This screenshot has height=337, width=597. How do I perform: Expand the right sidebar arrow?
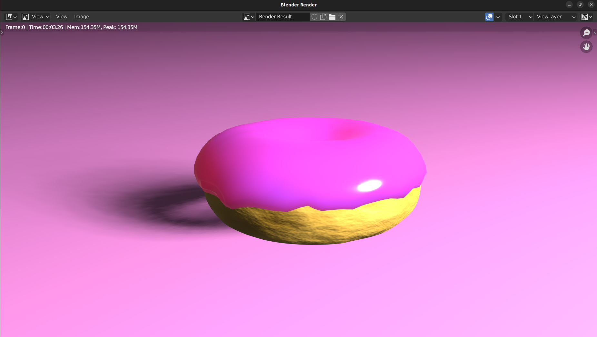tap(595, 32)
